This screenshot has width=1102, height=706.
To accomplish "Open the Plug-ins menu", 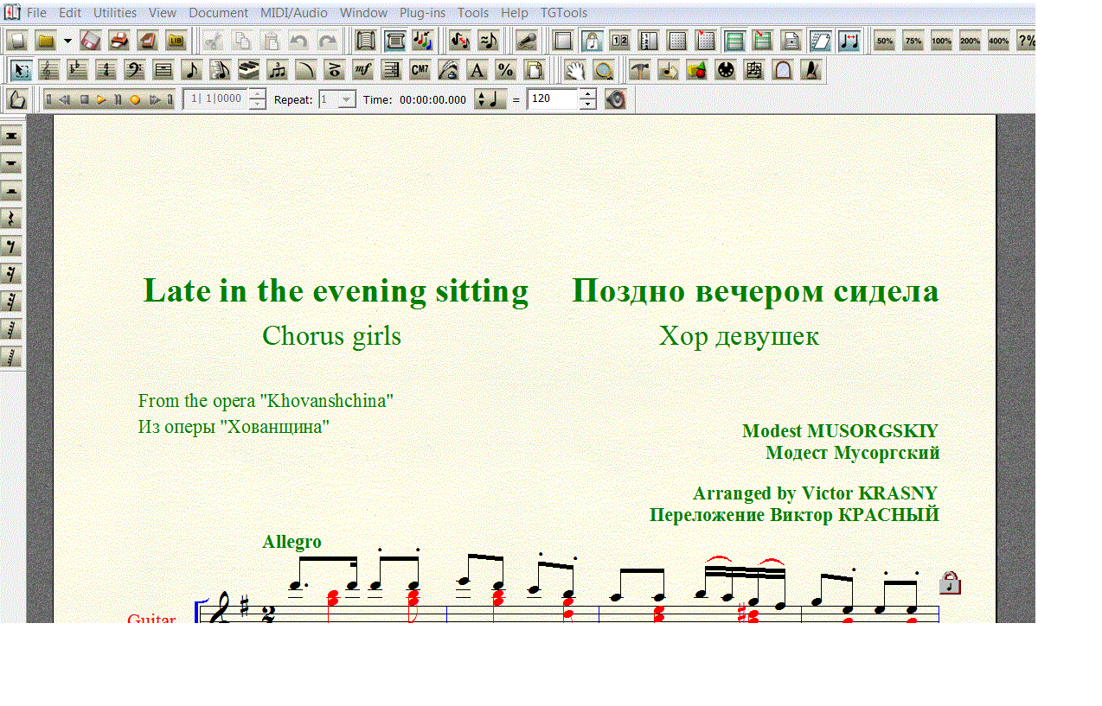I will (x=422, y=13).
